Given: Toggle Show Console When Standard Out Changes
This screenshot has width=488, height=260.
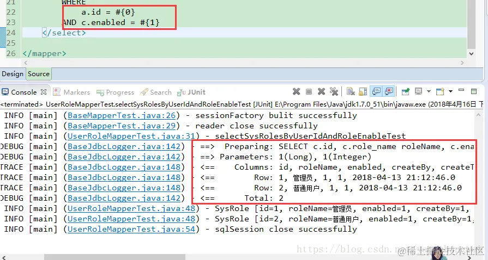Looking at the screenshot, I should coord(376,91).
